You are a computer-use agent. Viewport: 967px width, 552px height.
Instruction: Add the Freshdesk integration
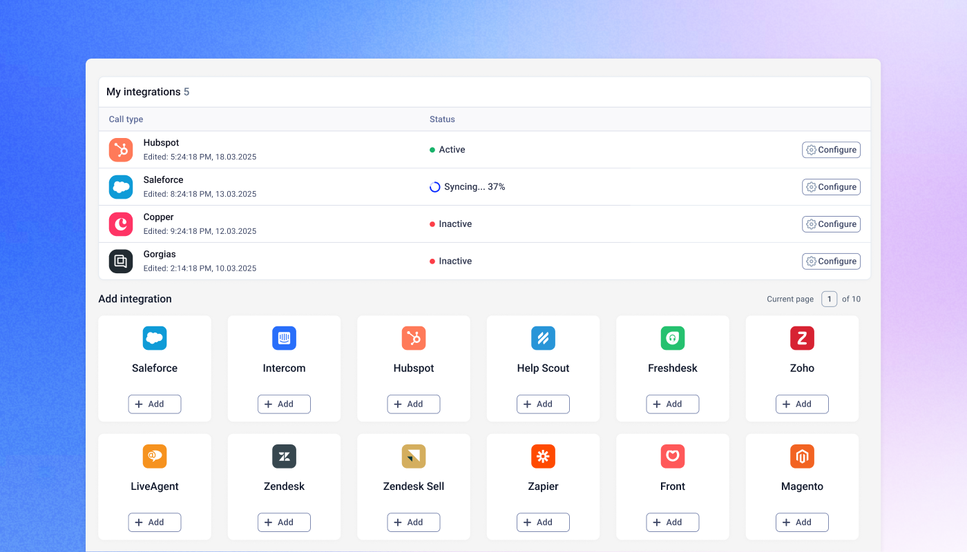click(x=673, y=404)
